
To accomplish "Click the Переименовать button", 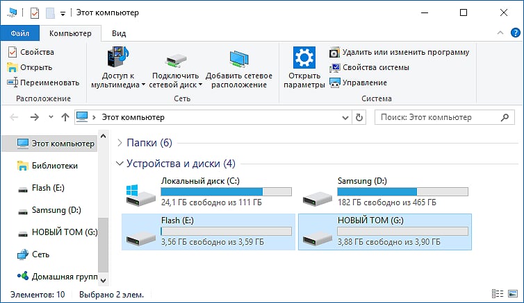I will (43, 83).
